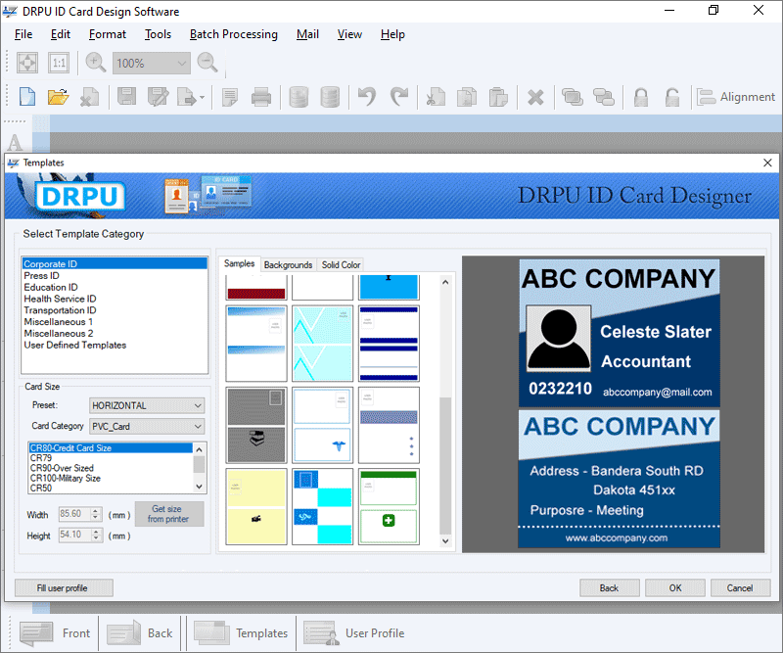Screen dimensions: 783x653
Task: Open the Batch Processing menu
Action: (x=233, y=34)
